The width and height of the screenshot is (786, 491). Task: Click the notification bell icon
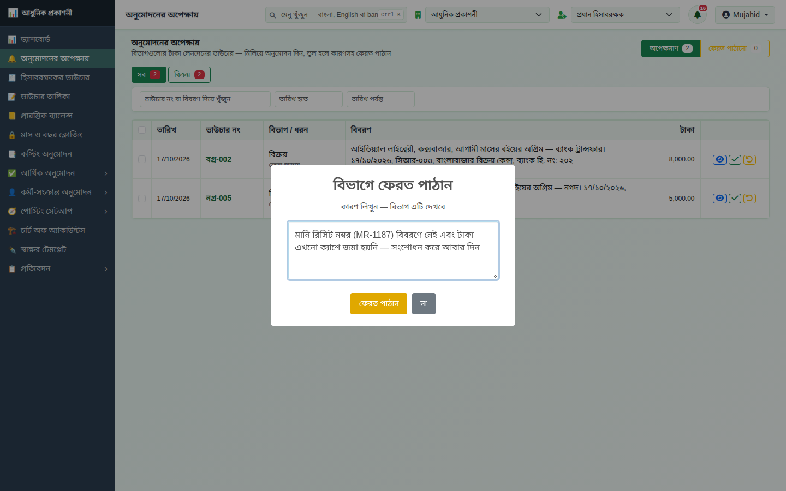[x=697, y=15]
